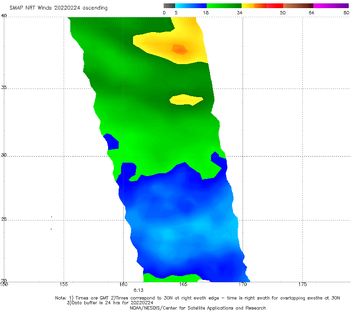Click the title 'SMAP NRT Winds 20220224 ascending'
This screenshot has width=354, height=311.
click(x=58, y=8)
